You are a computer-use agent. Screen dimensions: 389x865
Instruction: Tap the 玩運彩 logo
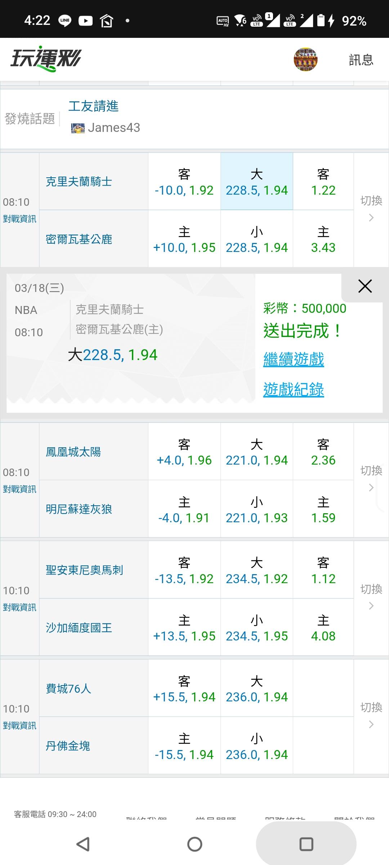(x=46, y=59)
